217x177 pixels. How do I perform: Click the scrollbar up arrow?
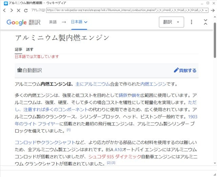coord(215,17)
